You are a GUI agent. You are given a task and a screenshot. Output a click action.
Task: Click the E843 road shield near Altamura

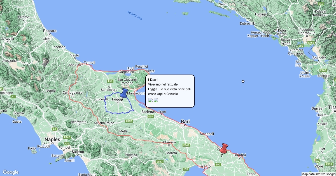[186, 145]
